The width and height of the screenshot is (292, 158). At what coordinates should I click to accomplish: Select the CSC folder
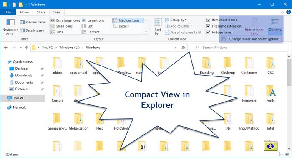(270, 66)
